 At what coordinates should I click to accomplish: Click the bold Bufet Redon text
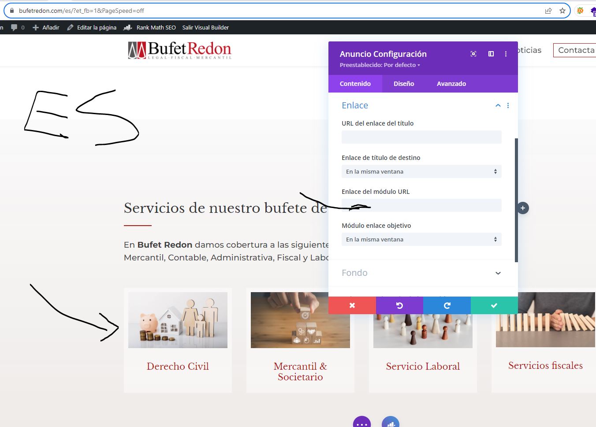165,245
